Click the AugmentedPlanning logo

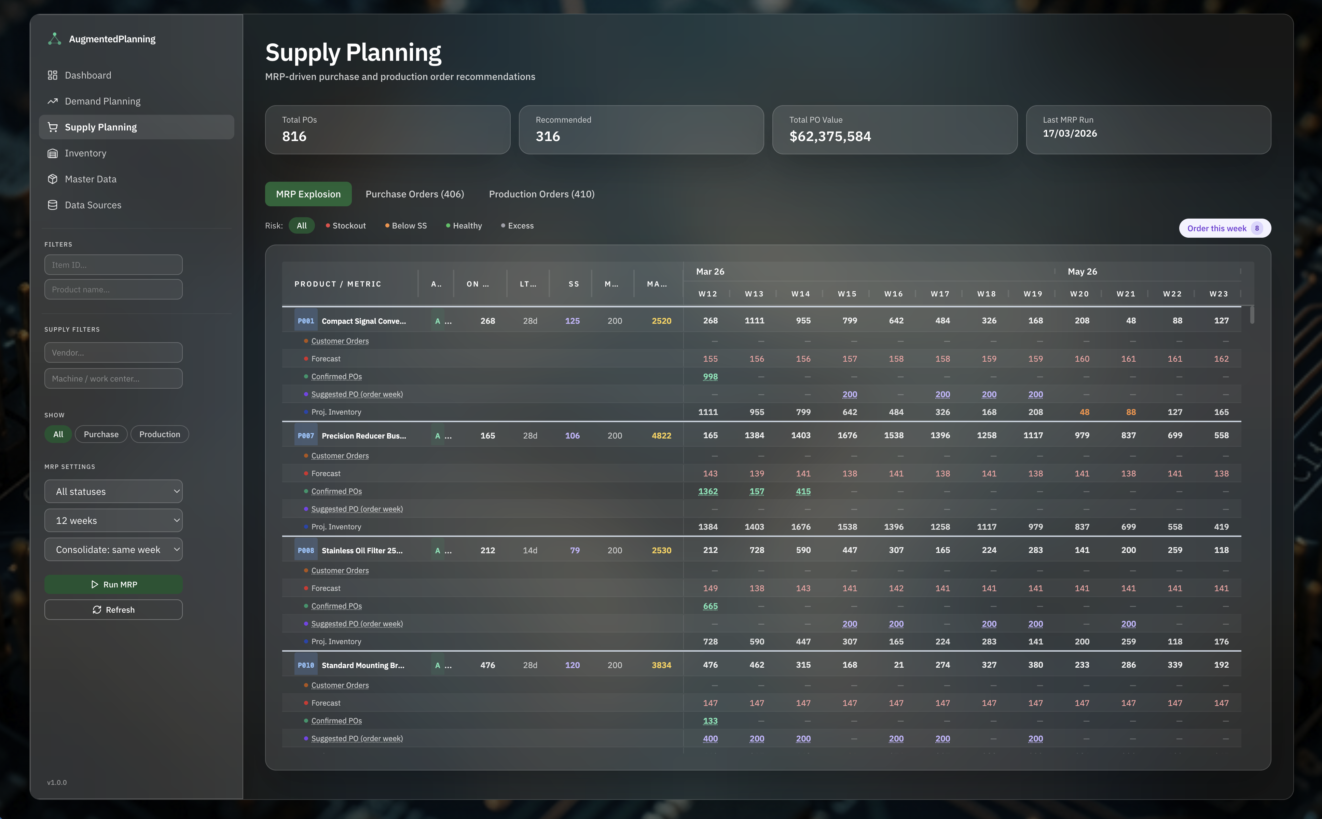point(55,38)
